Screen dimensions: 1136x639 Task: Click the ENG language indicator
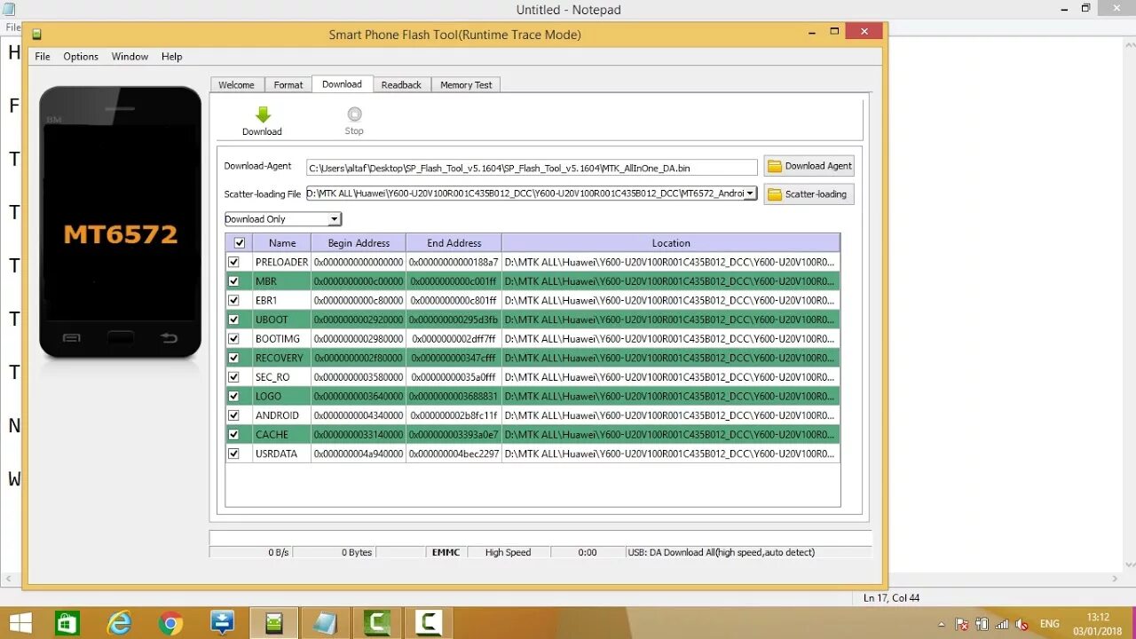(x=1050, y=624)
